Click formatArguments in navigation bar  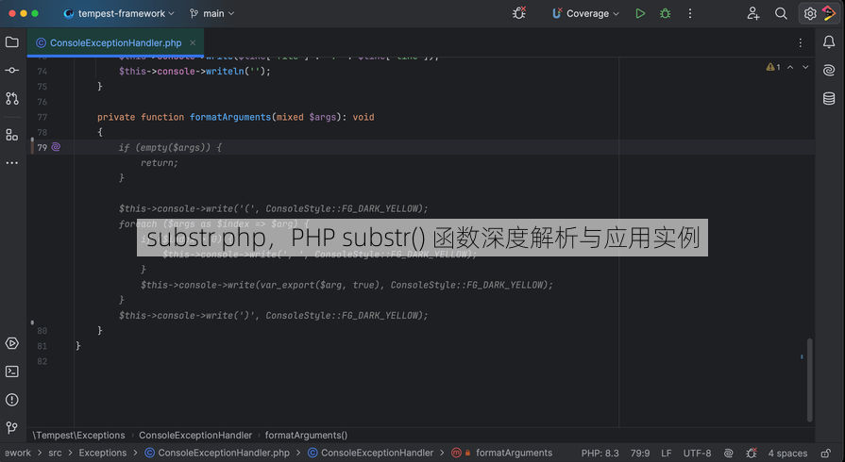pos(501,453)
